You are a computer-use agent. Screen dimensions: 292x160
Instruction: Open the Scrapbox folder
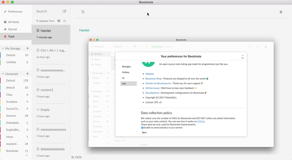click(x=16, y=102)
